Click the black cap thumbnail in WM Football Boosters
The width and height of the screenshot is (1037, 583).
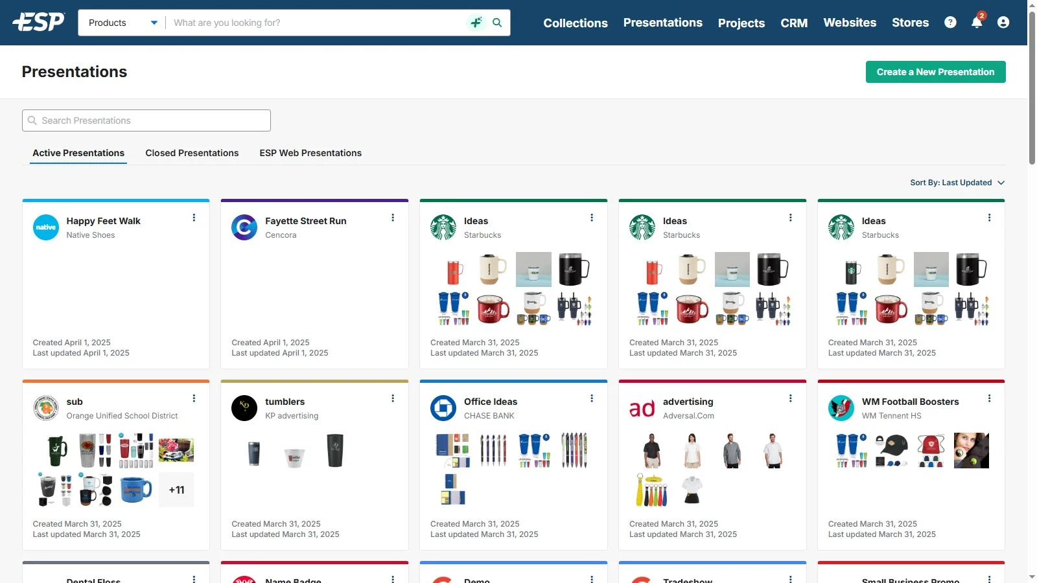coord(891,450)
